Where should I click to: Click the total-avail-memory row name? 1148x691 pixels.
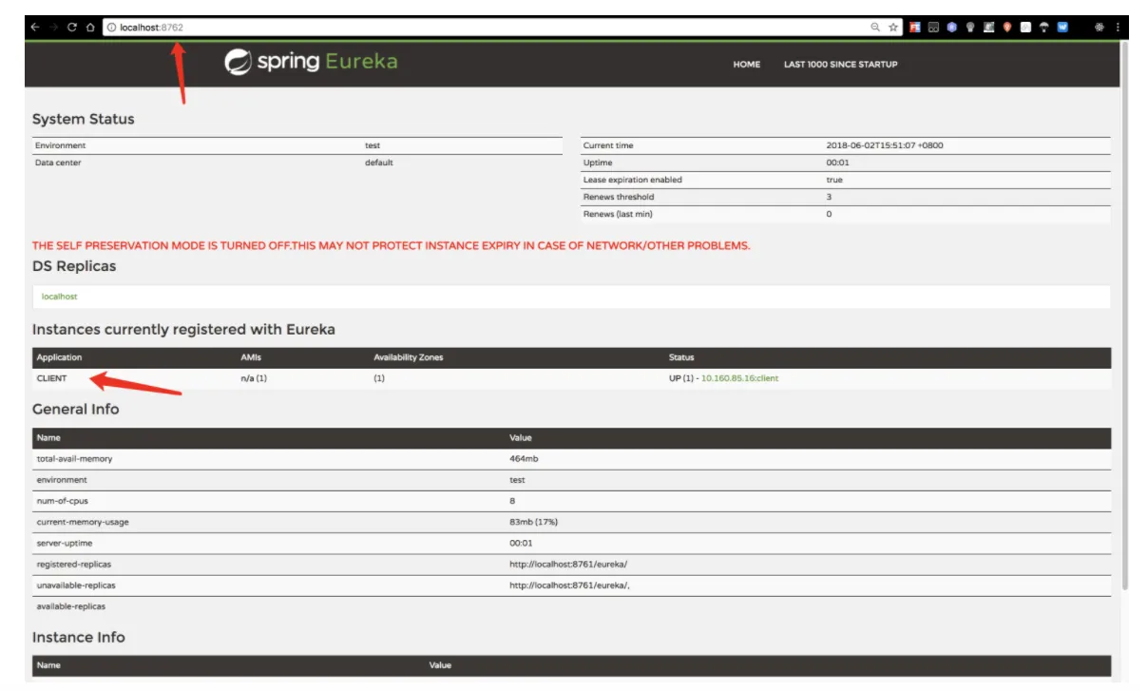pyautogui.click(x=74, y=459)
